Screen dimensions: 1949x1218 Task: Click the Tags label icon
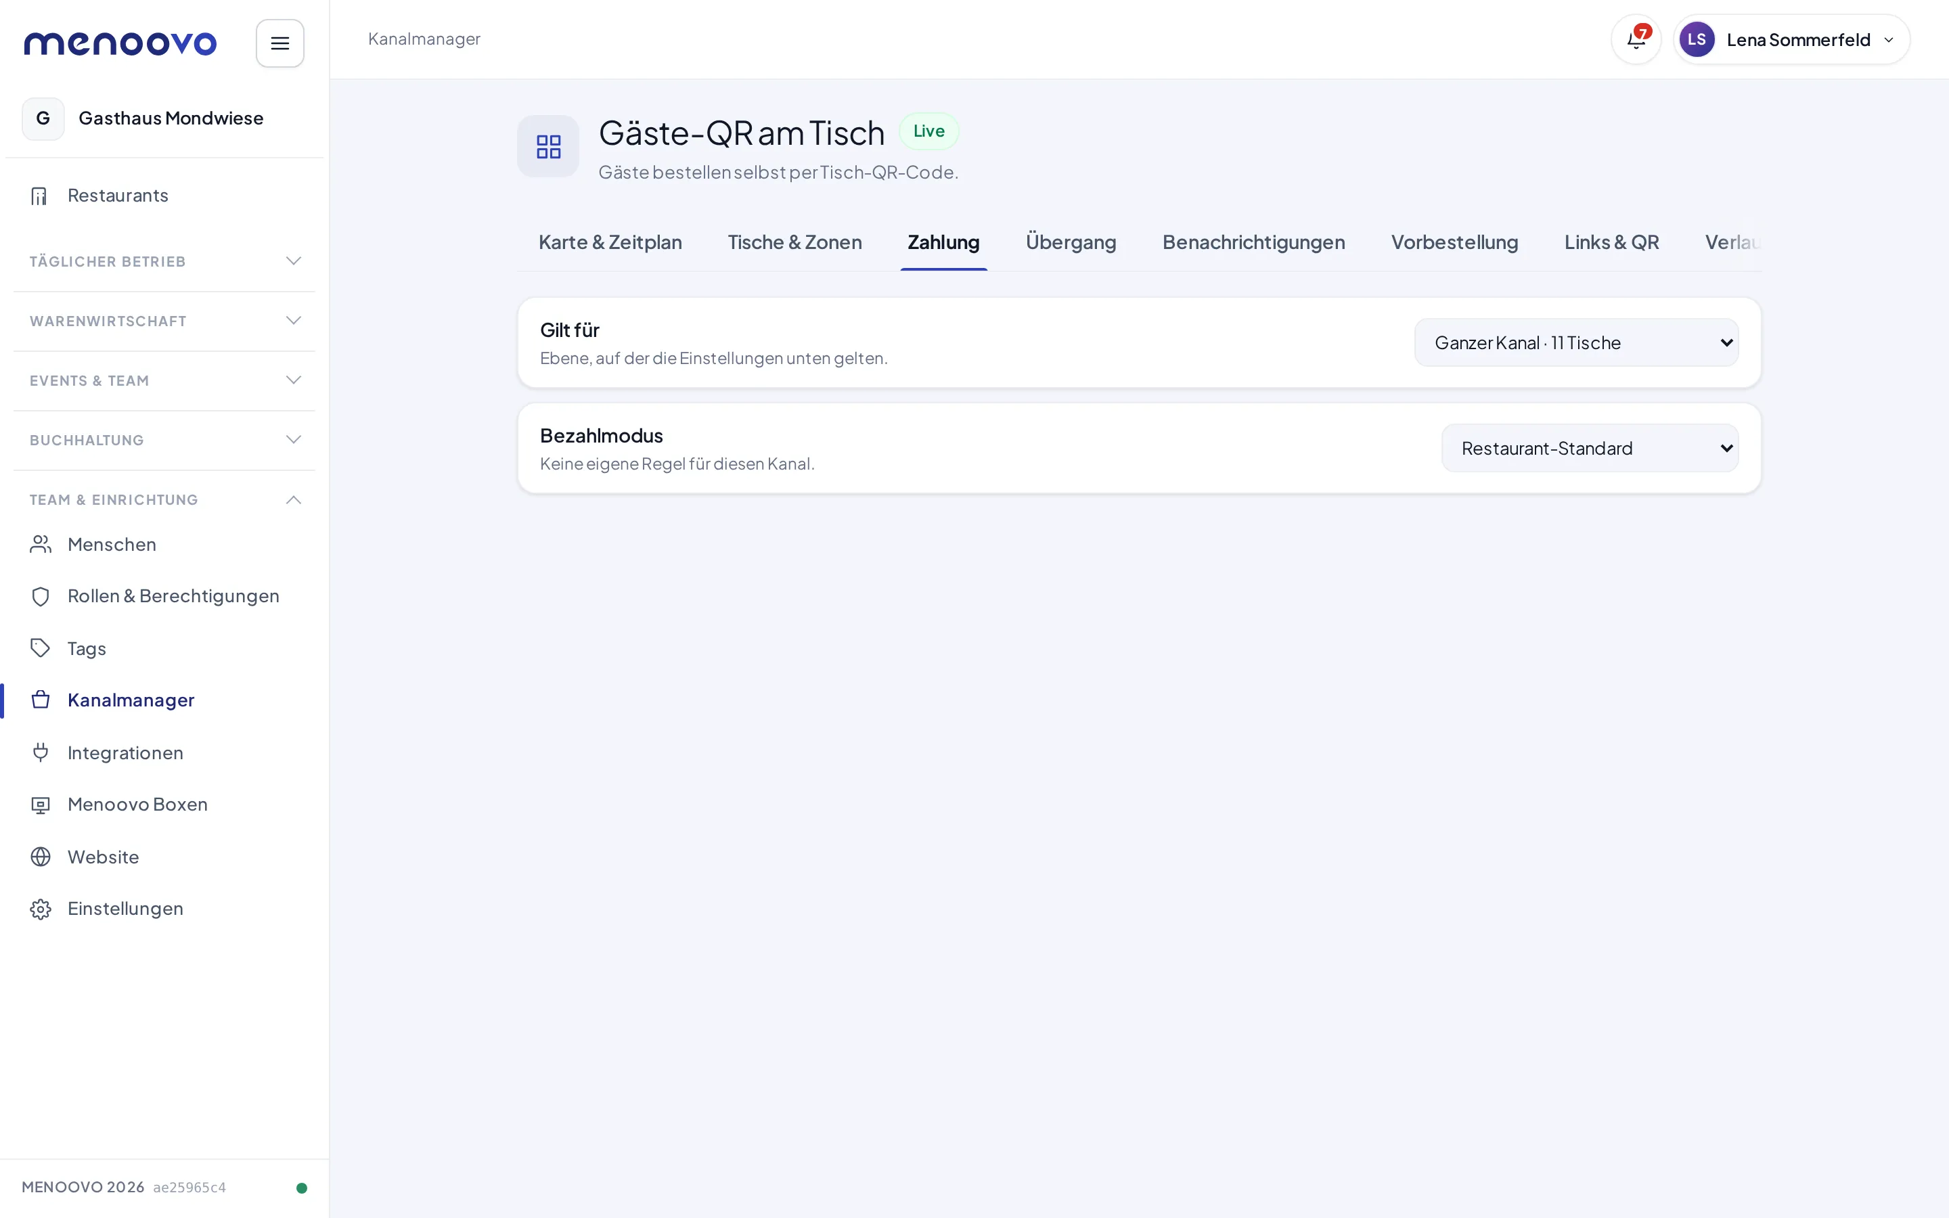click(x=41, y=648)
